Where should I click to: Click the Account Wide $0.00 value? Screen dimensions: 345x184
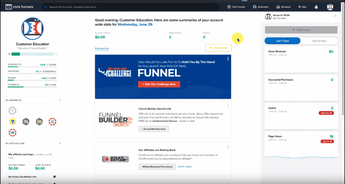pyautogui.click(x=100, y=37)
